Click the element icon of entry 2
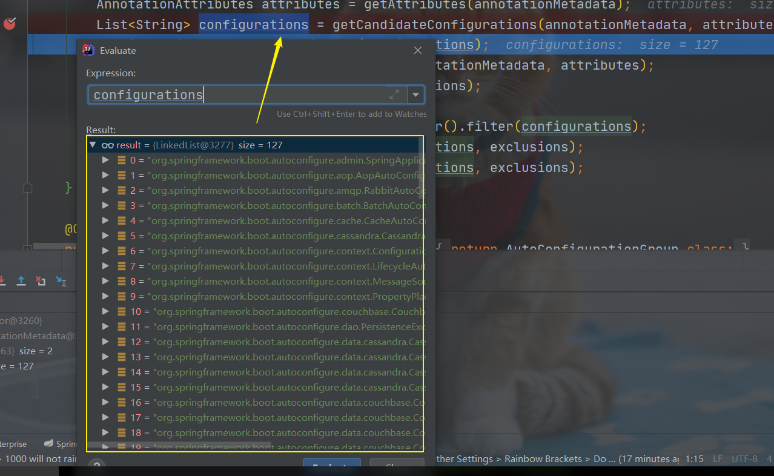The width and height of the screenshot is (774, 476). click(122, 191)
